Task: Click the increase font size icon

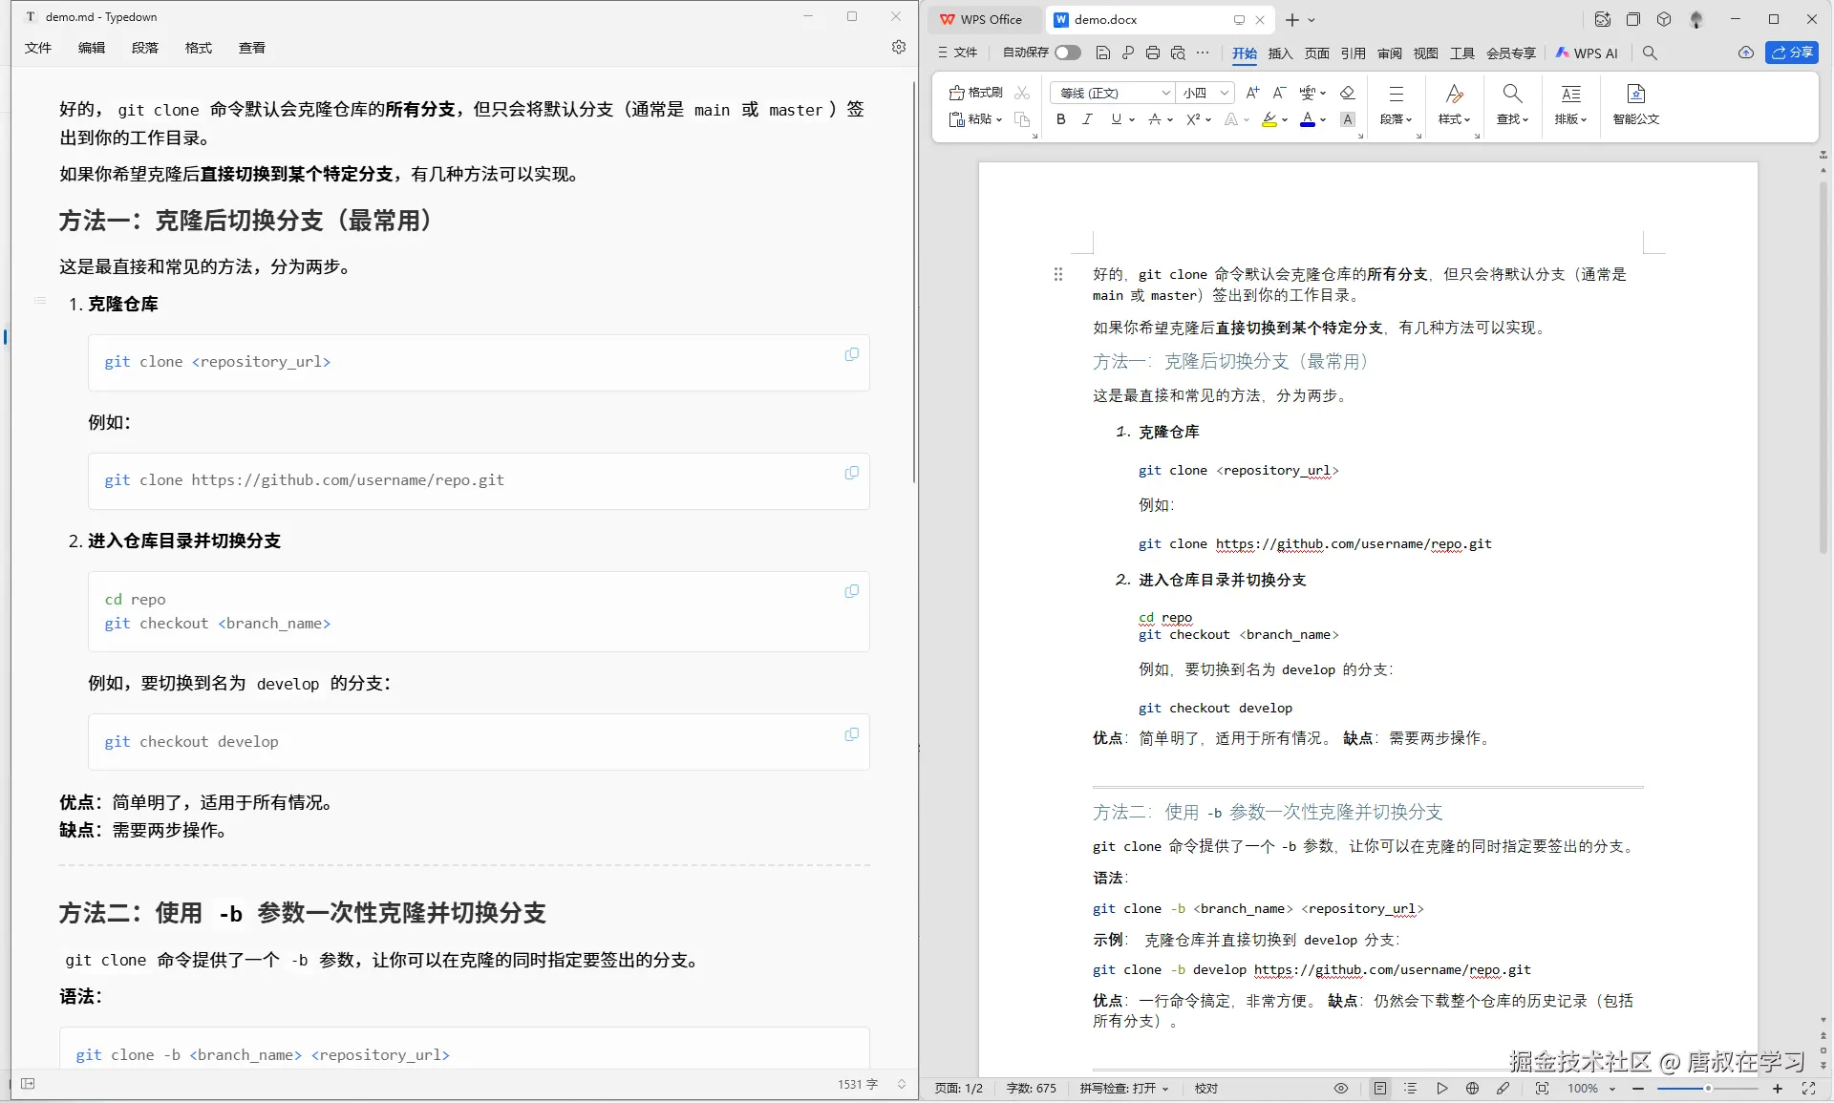Action: 1253,93
